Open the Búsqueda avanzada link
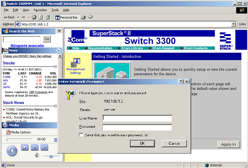Screen dimensions: 248x168 27,46
